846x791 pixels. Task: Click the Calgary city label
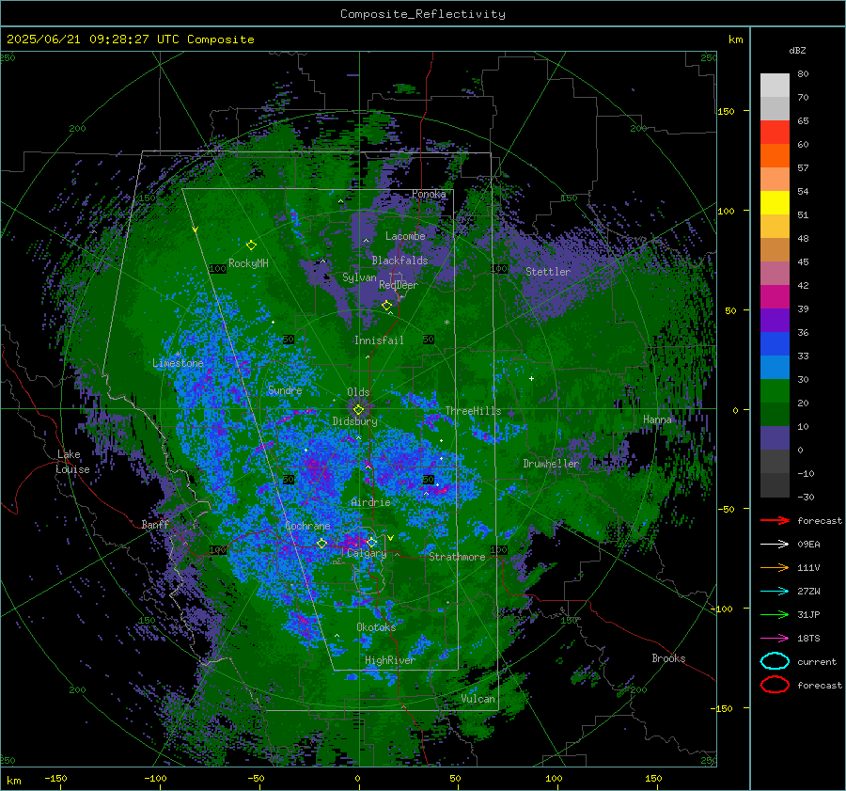click(367, 553)
